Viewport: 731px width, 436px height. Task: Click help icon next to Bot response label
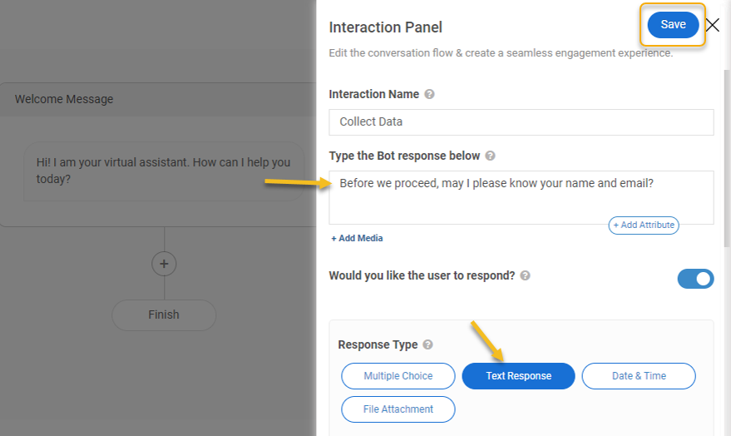[x=490, y=156]
